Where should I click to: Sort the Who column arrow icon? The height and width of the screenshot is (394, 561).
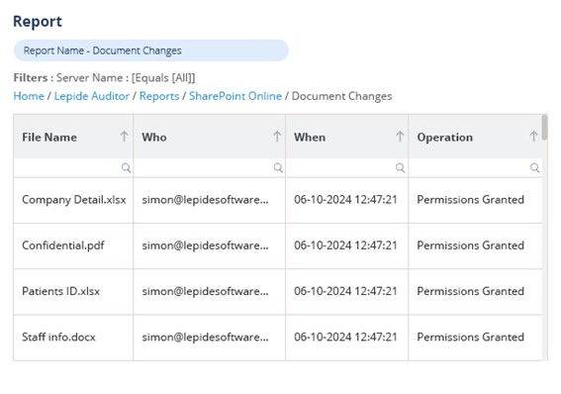(277, 137)
